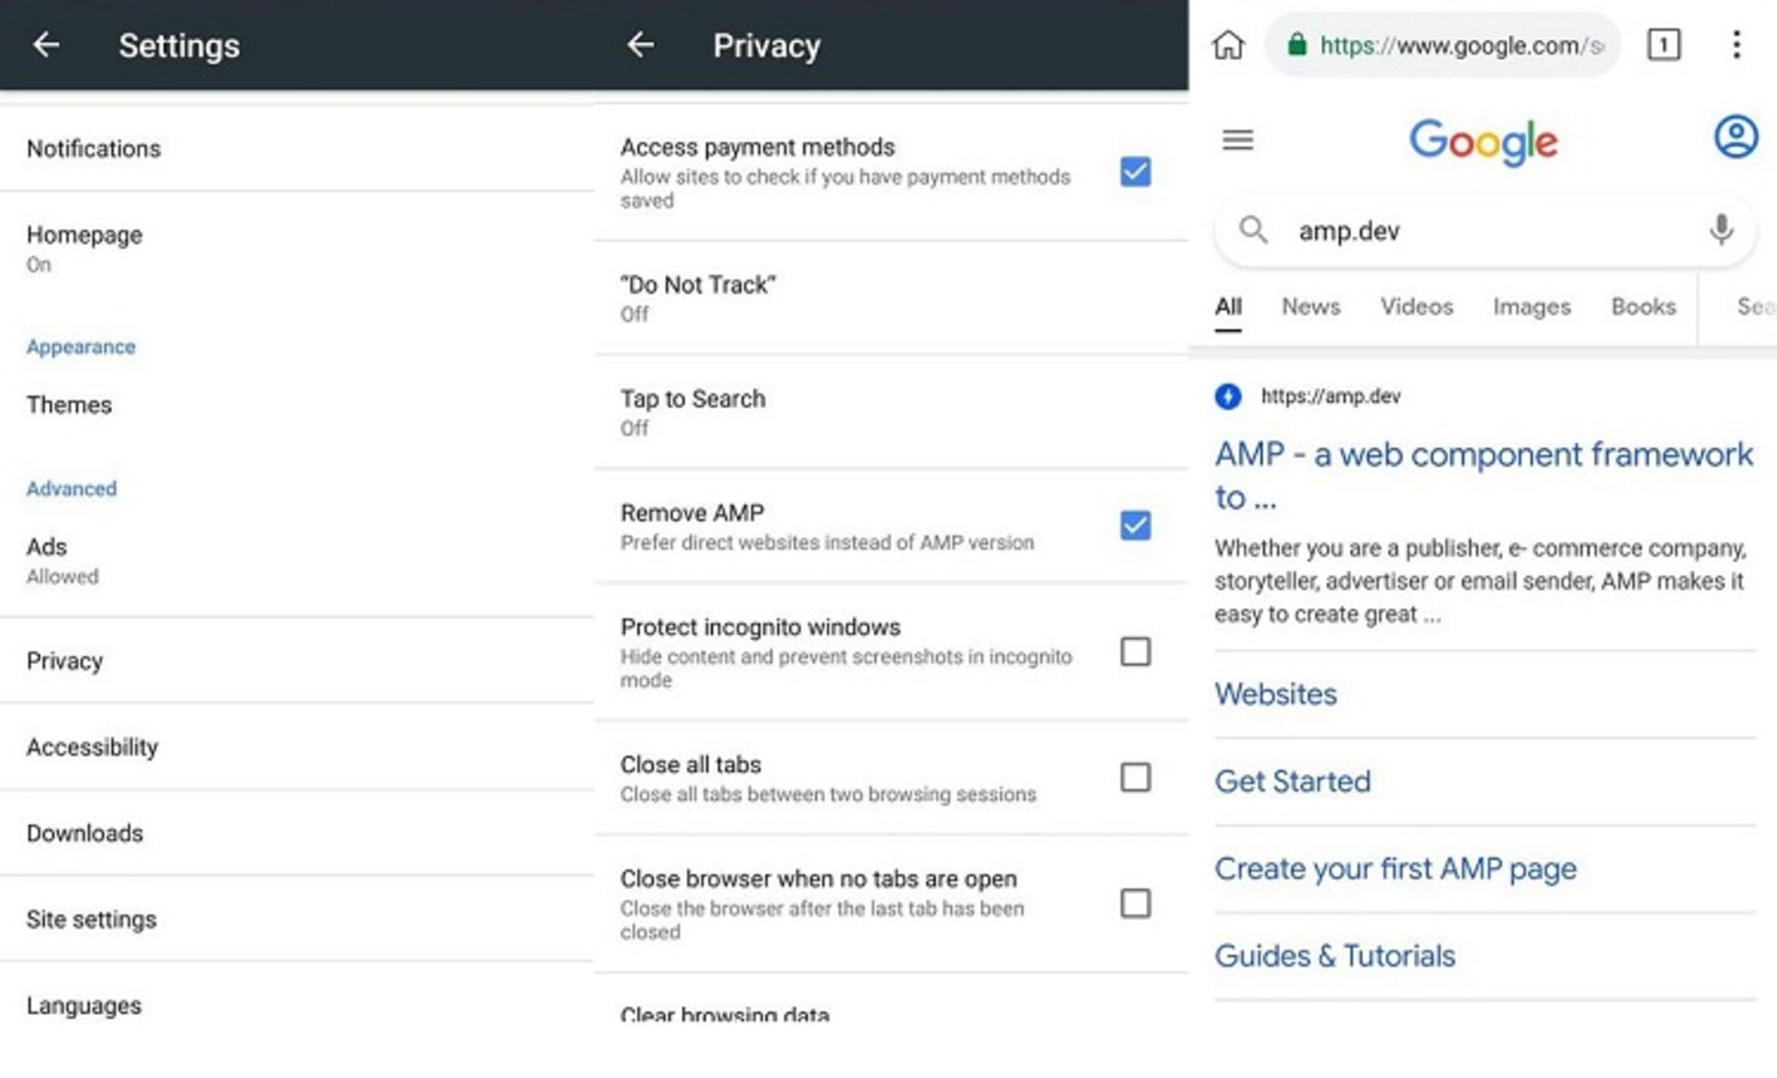Image resolution: width=1777 pixels, height=1078 pixels.
Task: Uncheck Access payment methods checkbox
Action: [x=1136, y=172]
